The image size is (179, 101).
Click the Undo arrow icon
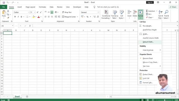pos(8,3)
